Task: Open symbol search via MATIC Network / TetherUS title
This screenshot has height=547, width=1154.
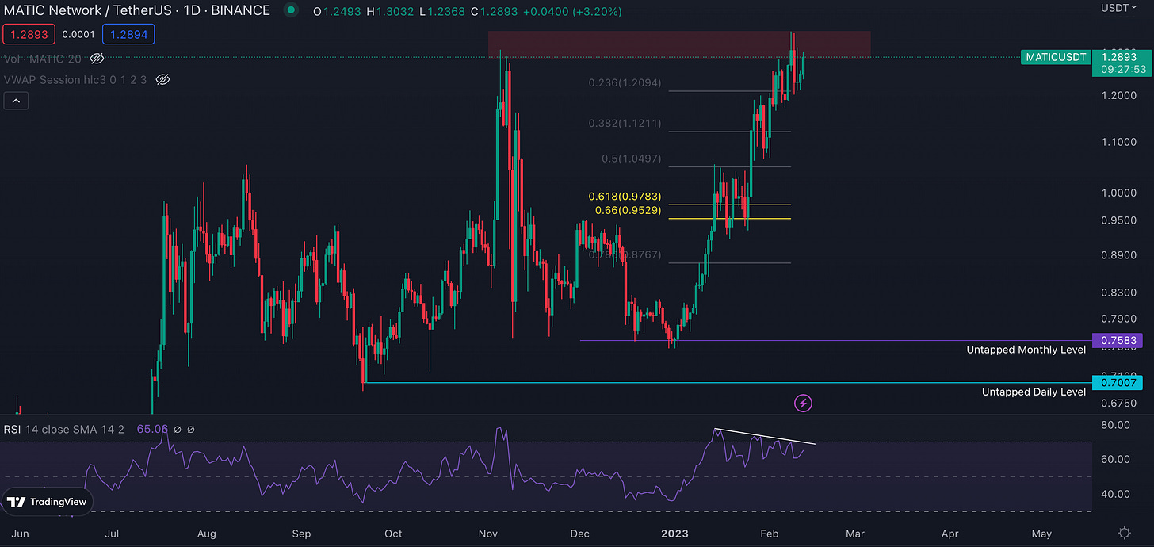Action: point(137,11)
